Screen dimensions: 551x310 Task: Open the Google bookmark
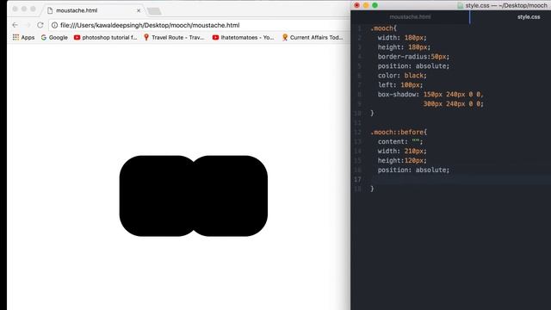[x=54, y=37]
